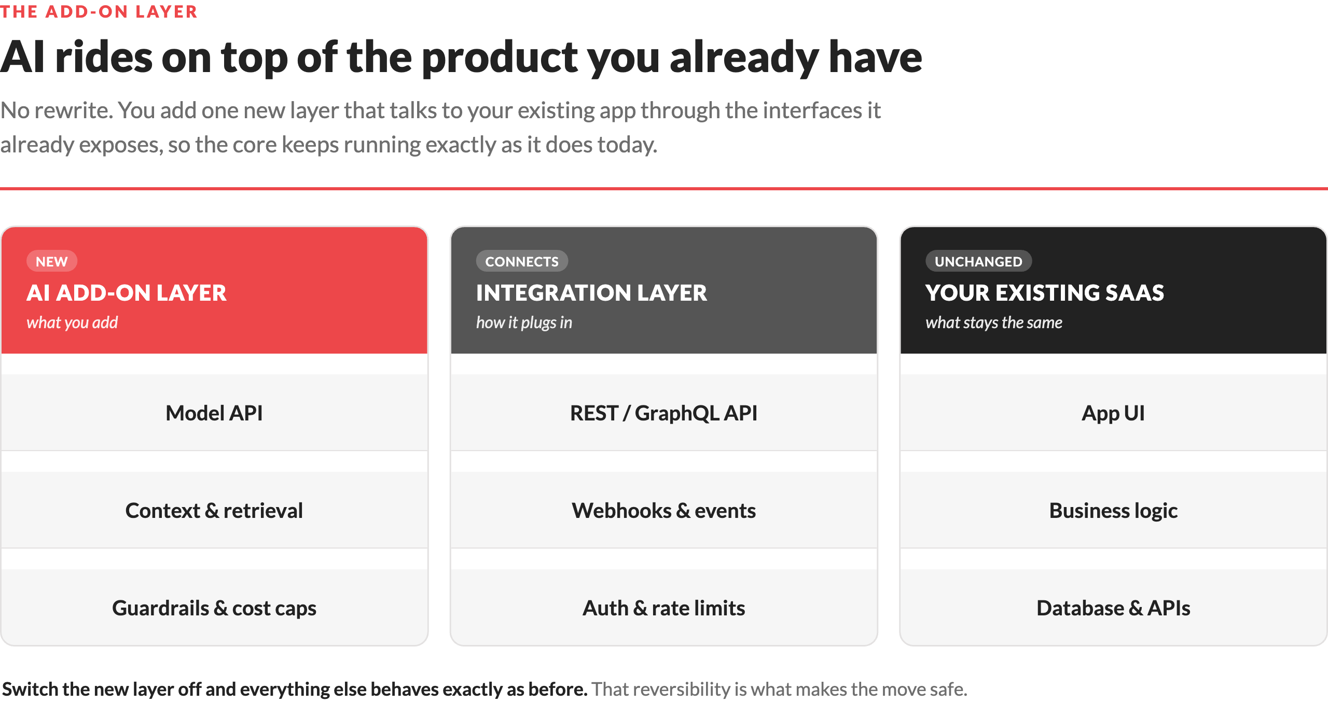Click the 'what you add' subtitle

pos(72,322)
